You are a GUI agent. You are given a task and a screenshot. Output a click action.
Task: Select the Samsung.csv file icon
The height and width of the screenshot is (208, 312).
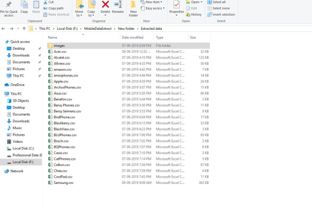(x=50, y=183)
